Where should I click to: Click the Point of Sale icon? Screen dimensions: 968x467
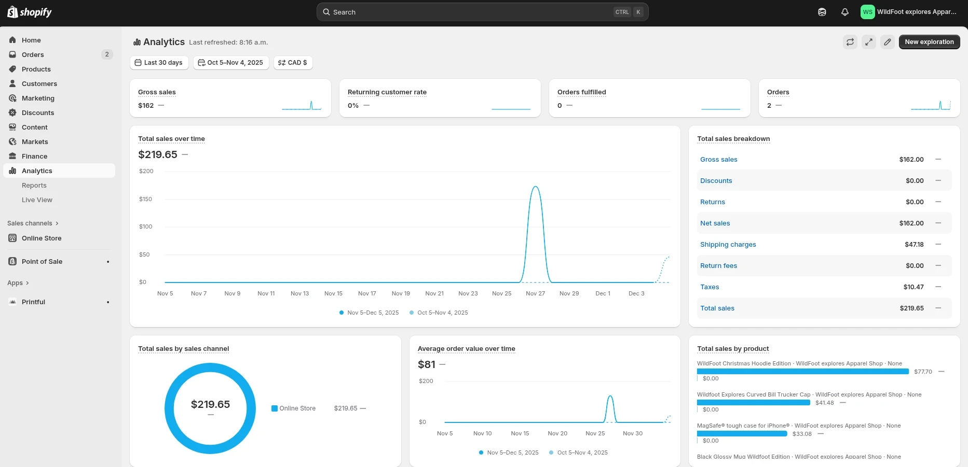[x=12, y=261]
